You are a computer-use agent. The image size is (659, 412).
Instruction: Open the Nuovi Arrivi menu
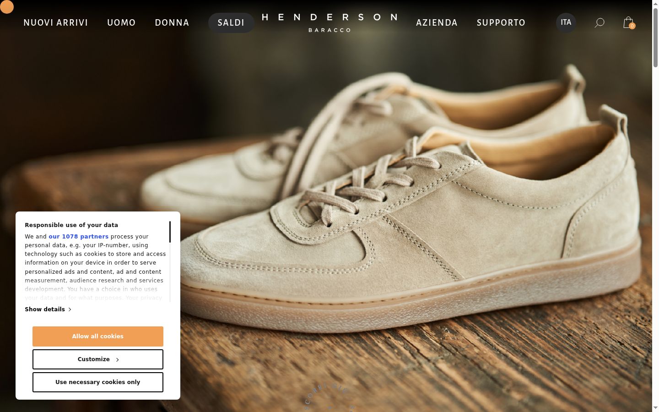[x=56, y=22]
